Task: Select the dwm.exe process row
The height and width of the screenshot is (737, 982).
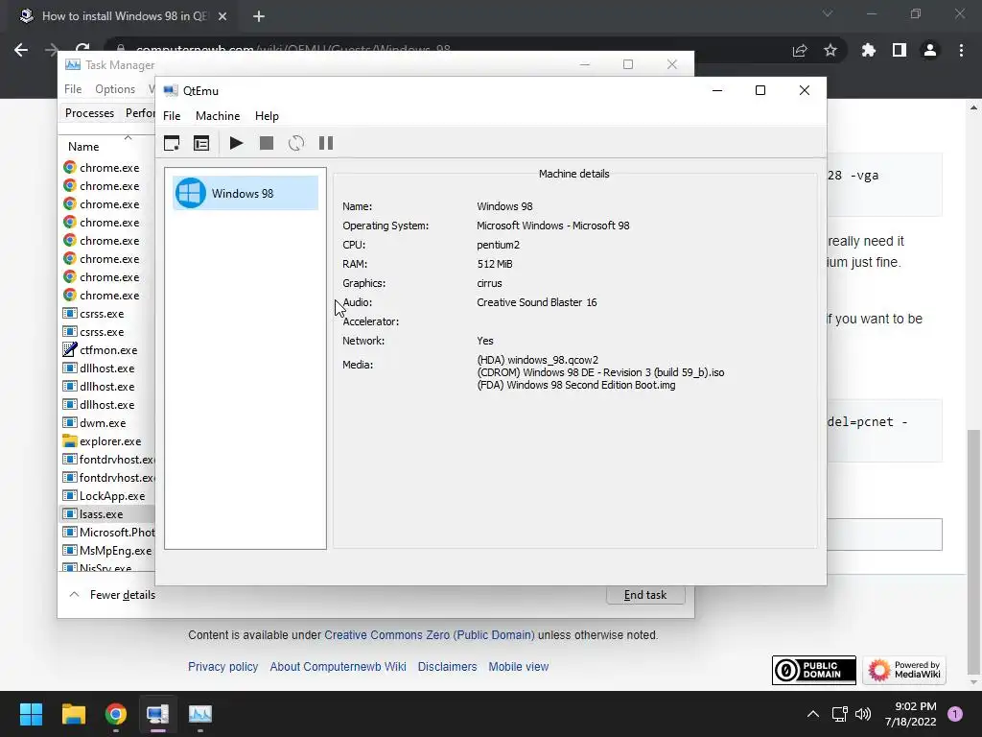Action: pyautogui.click(x=107, y=423)
